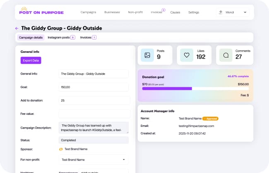269x173 pixels.
Task: Switch to the Invoices tab
Action: coord(88,37)
